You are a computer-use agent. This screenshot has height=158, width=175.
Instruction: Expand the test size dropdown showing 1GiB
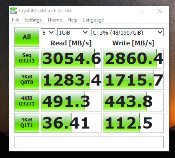click(x=73, y=32)
